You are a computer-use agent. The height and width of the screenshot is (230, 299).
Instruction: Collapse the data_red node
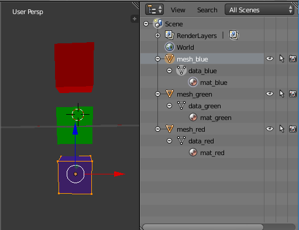click(169, 140)
